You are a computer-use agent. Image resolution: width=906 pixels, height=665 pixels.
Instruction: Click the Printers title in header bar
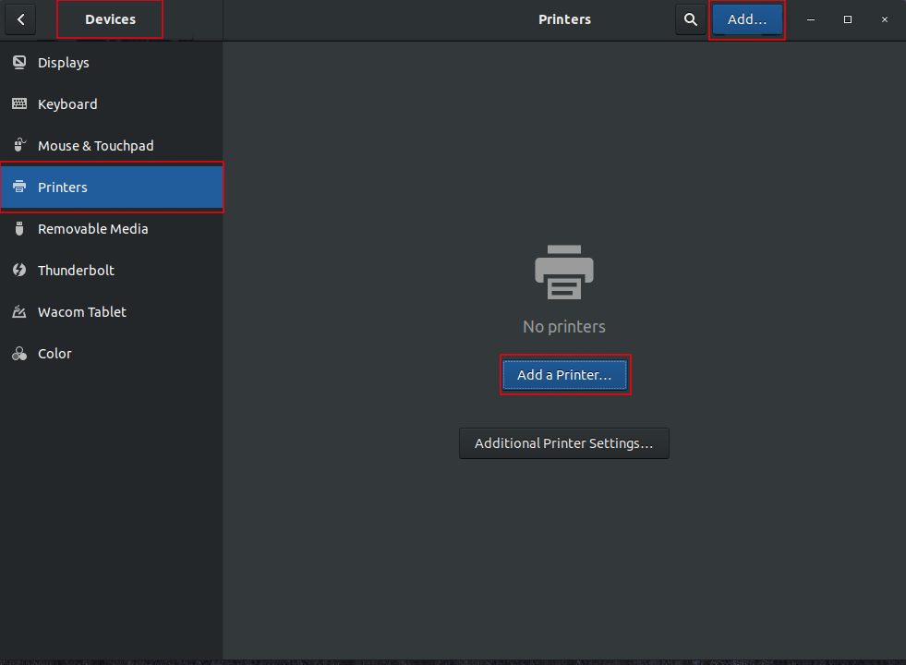point(564,19)
